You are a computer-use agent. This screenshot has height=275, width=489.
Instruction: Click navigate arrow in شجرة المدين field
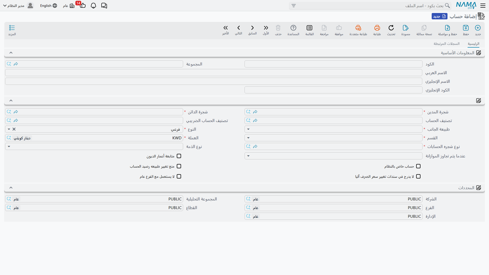pos(255,112)
